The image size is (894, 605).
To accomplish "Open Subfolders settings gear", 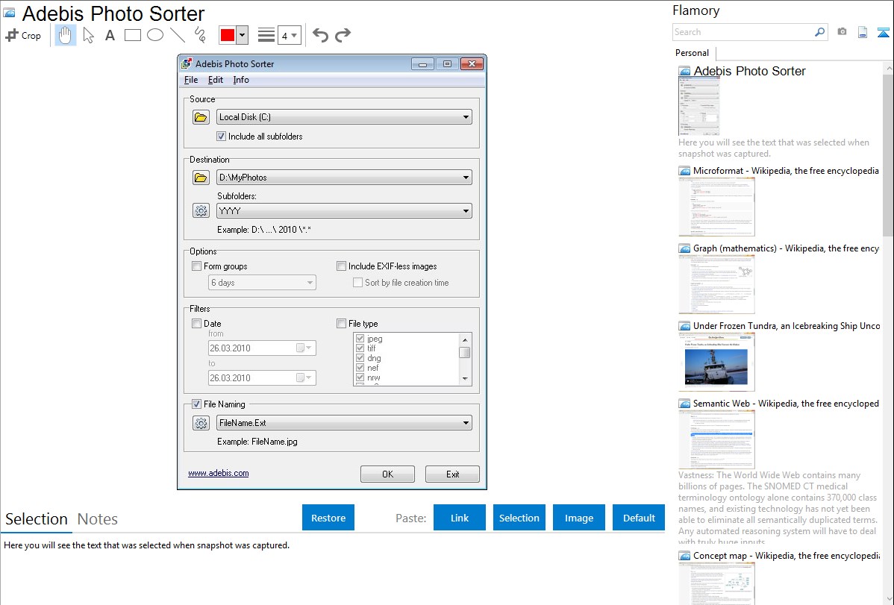I will click(201, 211).
